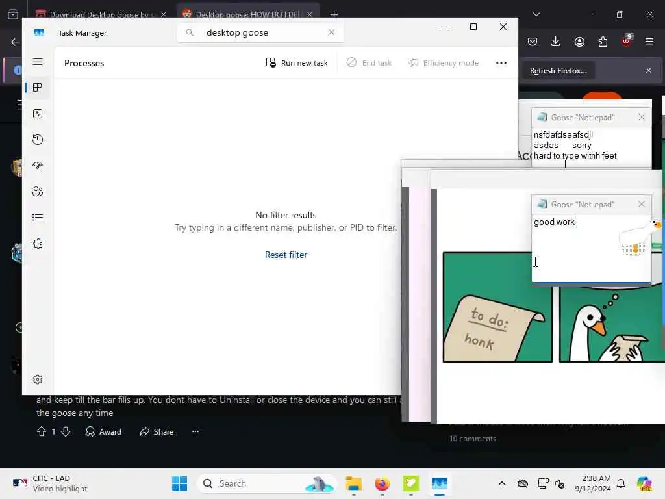
Task: Click the 'to do: honk' image panel
Action: (x=497, y=307)
